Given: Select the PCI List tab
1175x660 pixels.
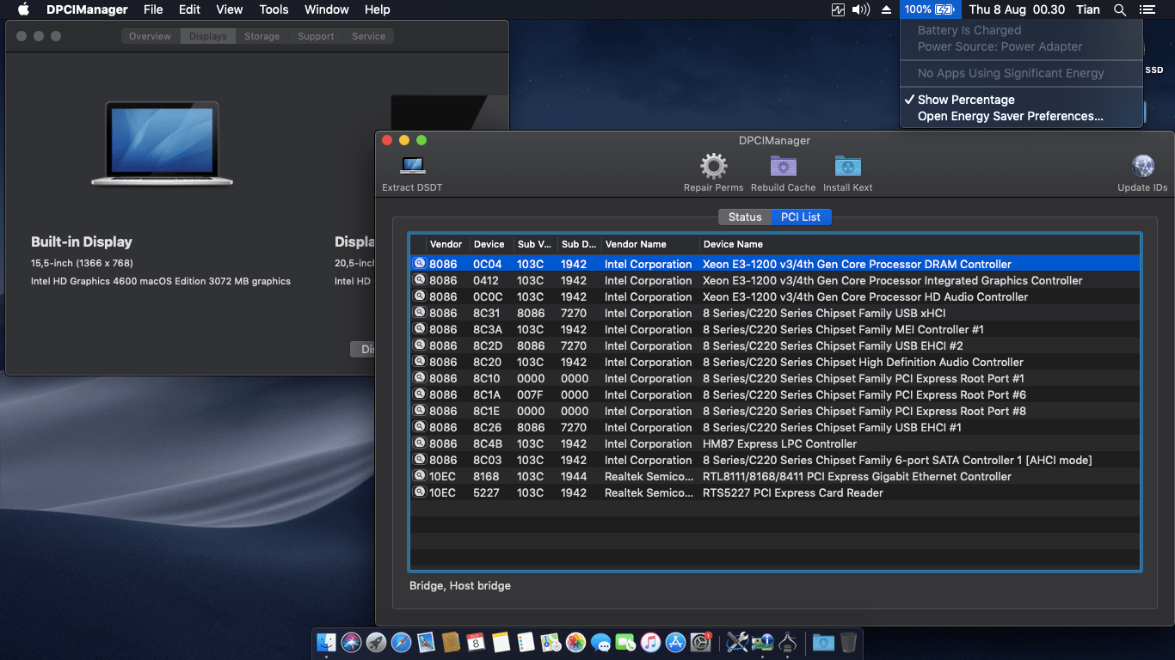Looking at the screenshot, I should (801, 217).
